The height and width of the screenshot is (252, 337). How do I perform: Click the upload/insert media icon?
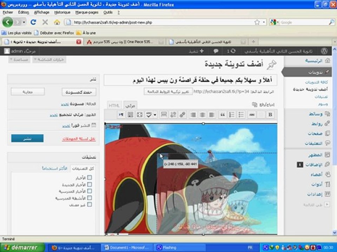[255, 105]
